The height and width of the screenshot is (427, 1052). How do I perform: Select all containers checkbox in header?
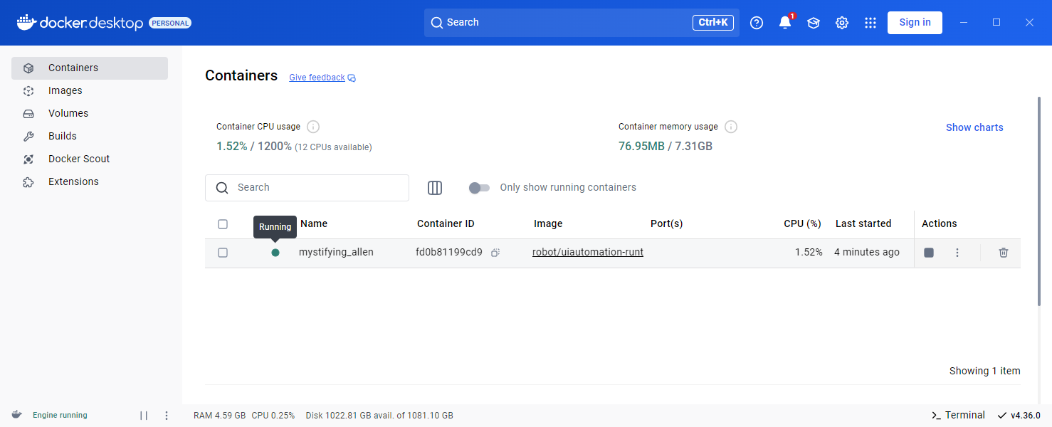click(x=223, y=224)
